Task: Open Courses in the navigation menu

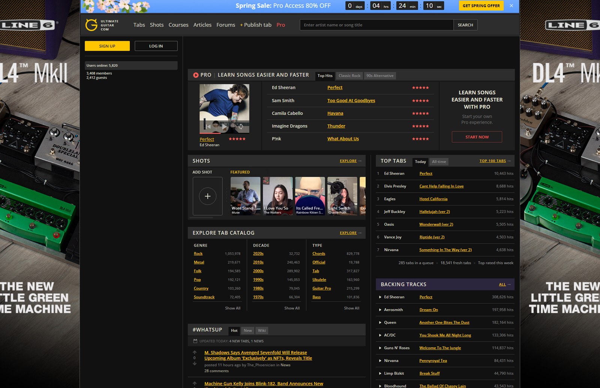Action: 178,25
